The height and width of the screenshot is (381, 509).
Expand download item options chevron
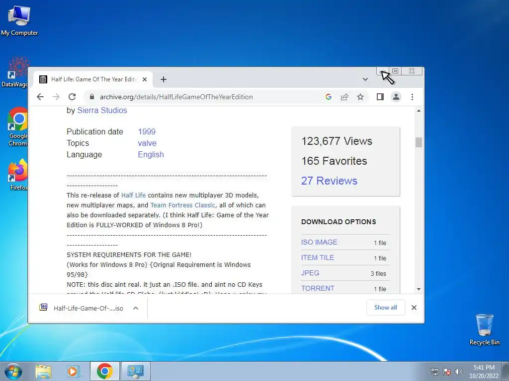[136, 308]
